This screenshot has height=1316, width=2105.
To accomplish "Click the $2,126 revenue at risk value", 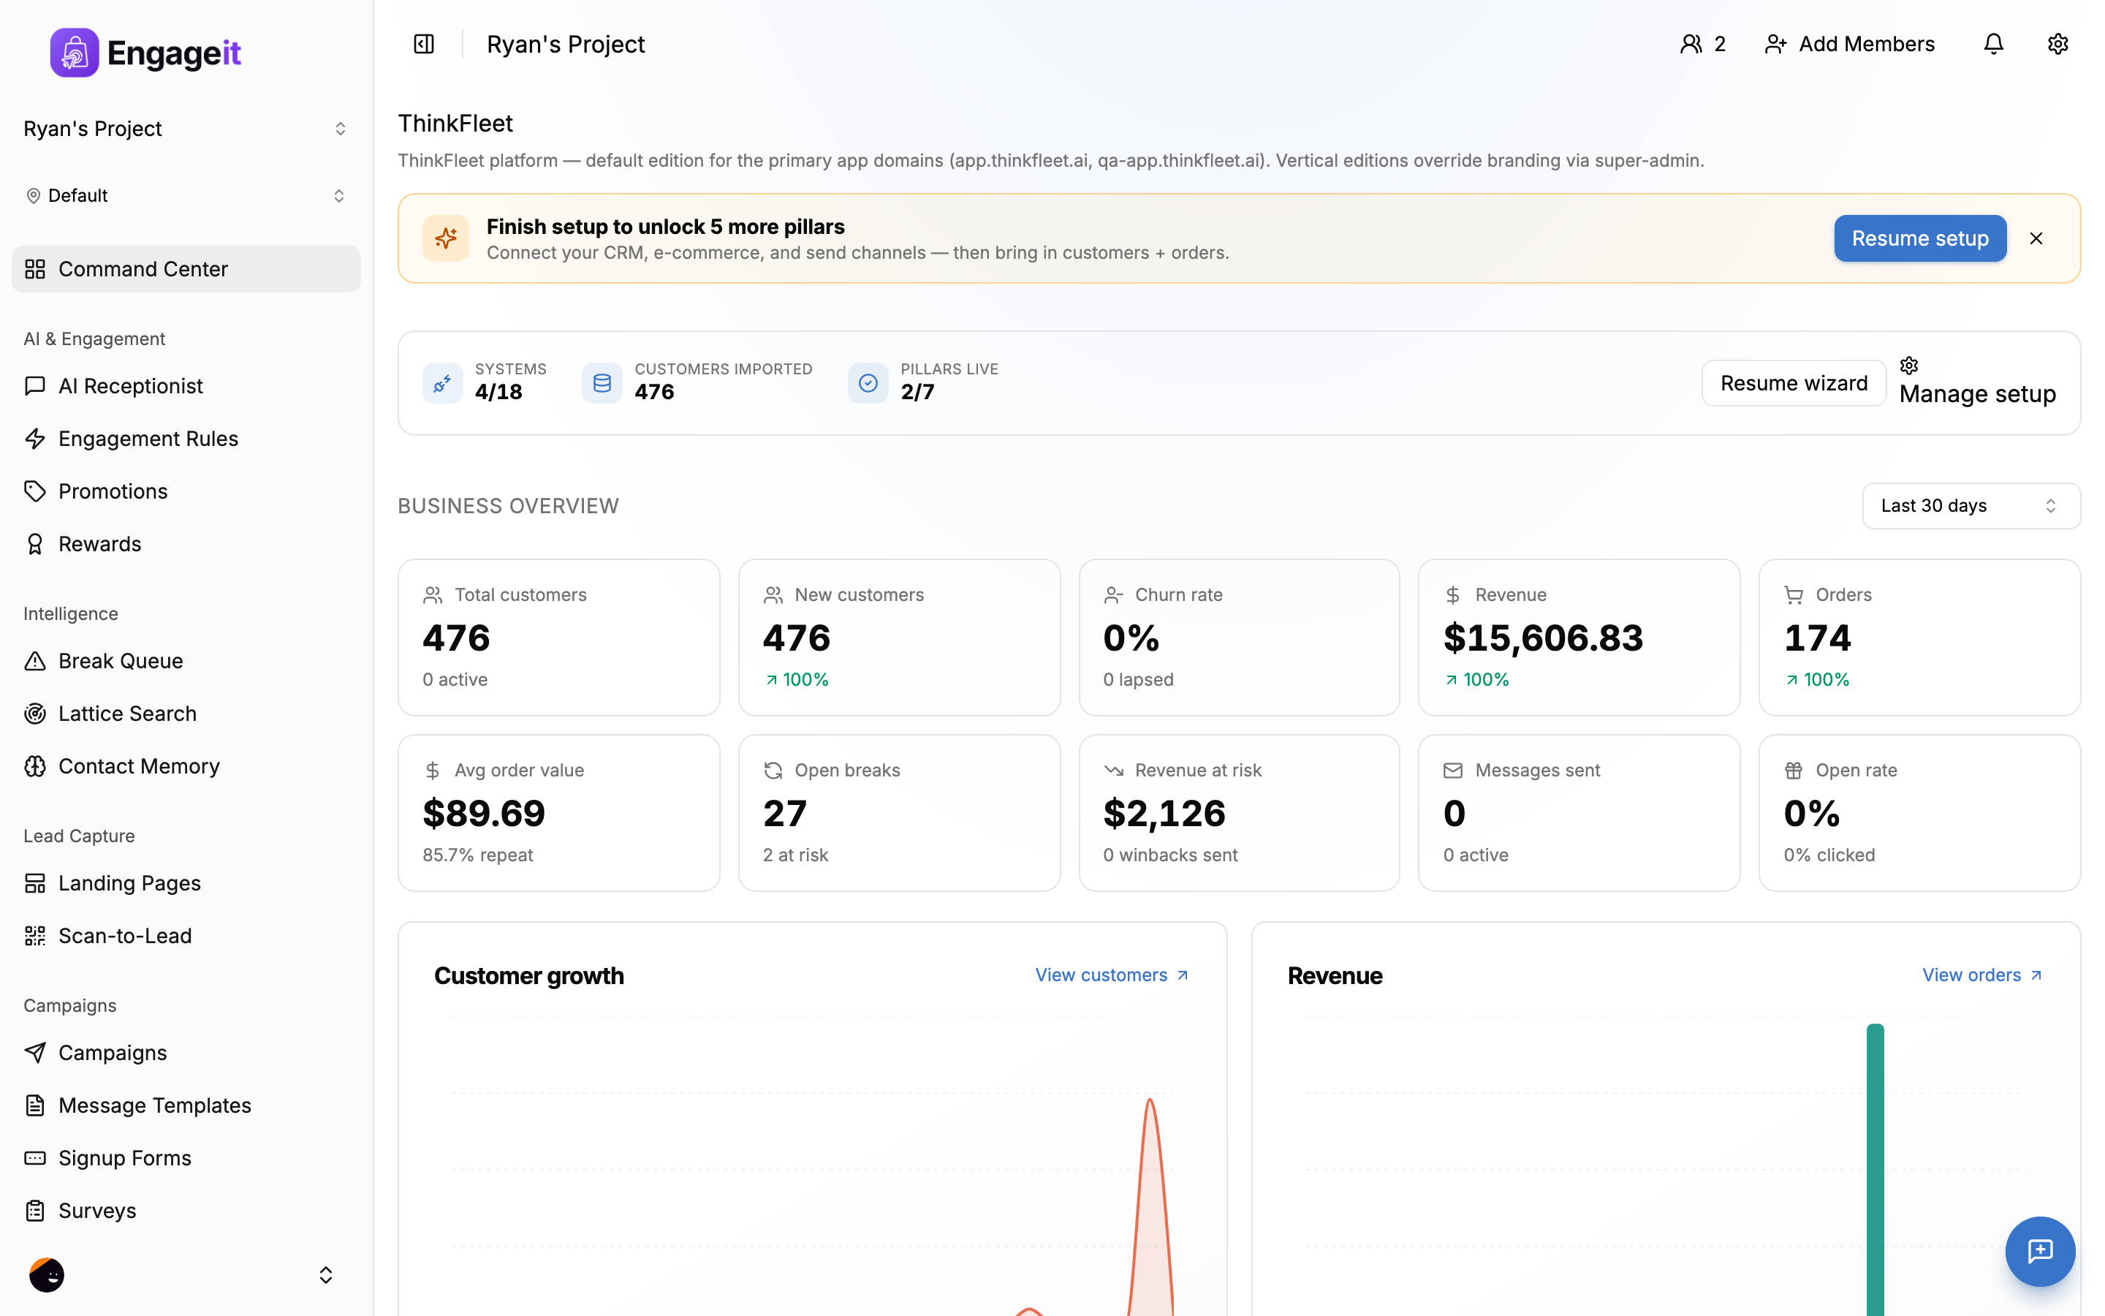I will tap(1164, 814).
